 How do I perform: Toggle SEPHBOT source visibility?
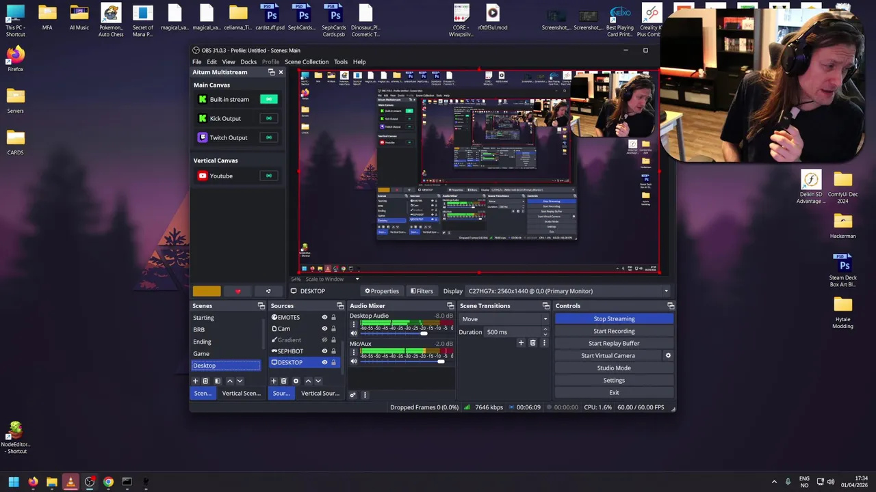(324, 351)
